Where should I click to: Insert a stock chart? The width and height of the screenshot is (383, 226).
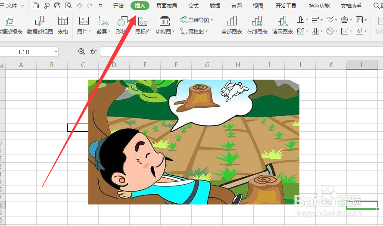(x=359, y=20)
